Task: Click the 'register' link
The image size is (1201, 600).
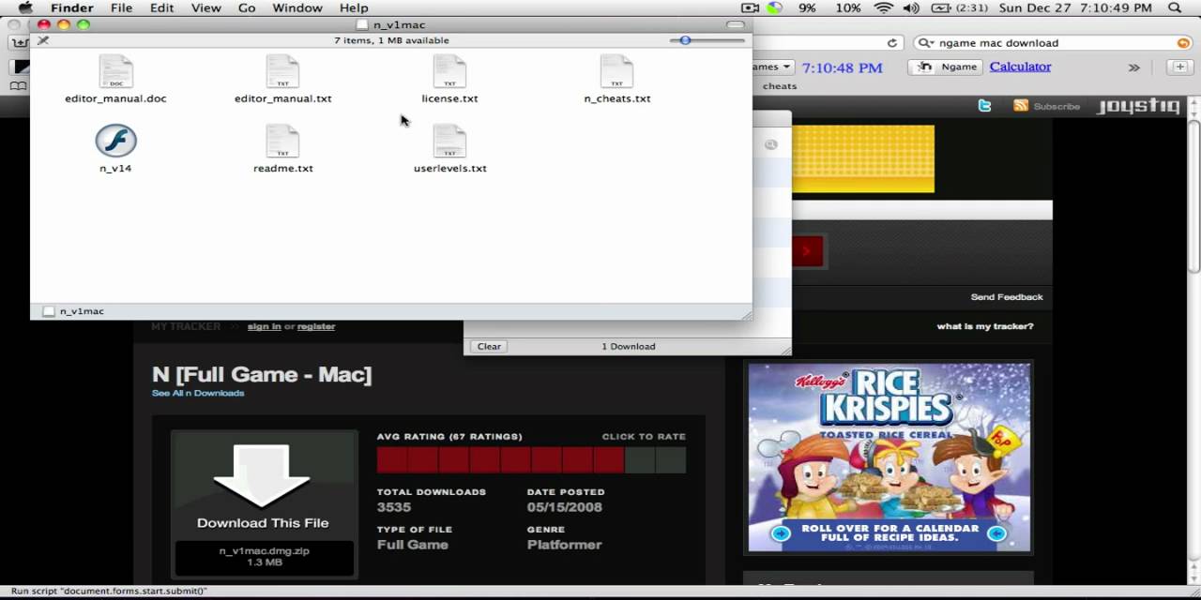Action: (316, 326)
